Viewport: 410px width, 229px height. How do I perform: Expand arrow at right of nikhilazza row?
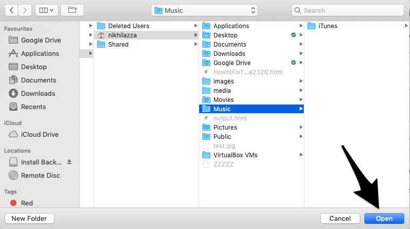[x=196, y=35]
